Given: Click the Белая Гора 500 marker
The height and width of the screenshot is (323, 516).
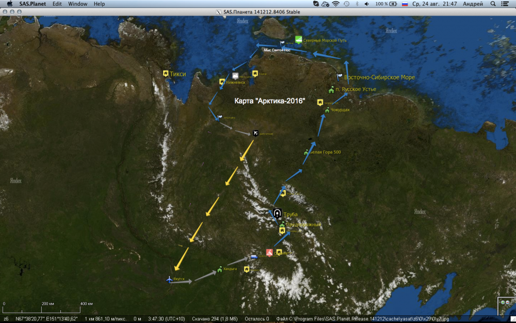Looking at the screenshot, I should 306,152.
